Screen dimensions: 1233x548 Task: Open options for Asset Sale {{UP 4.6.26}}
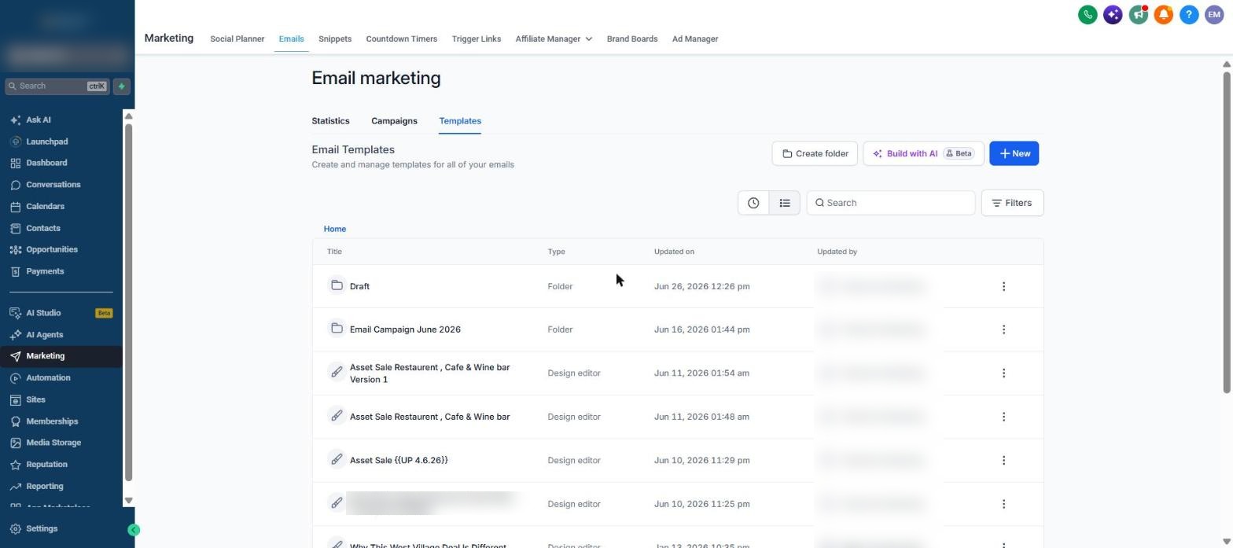click(x=1003, y=461)
